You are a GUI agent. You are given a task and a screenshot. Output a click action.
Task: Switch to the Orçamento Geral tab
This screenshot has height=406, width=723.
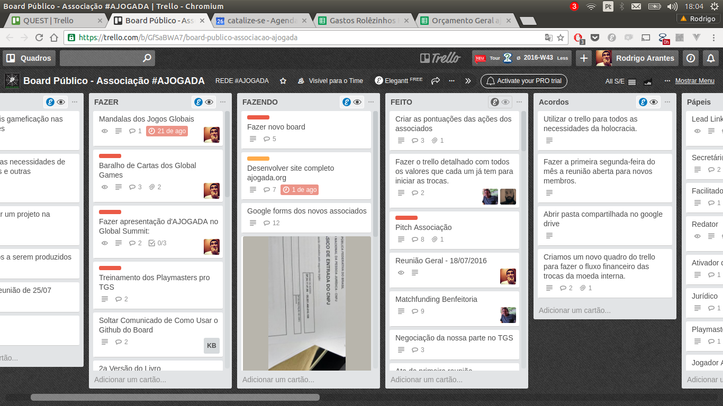tap(466, 21)
